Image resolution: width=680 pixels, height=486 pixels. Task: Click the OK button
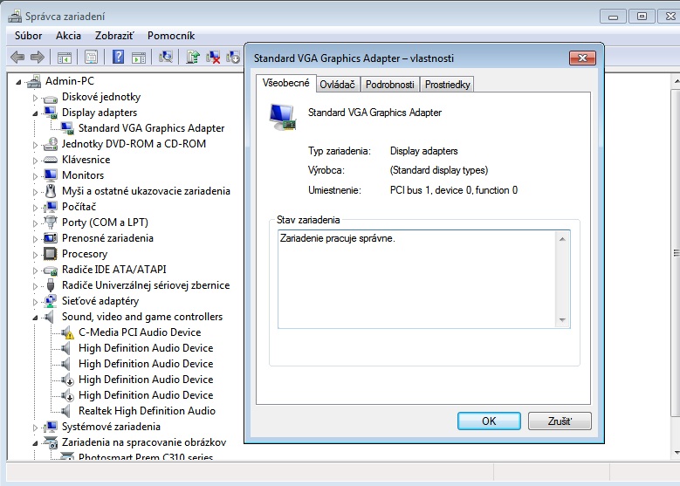(x=489, y=421)
